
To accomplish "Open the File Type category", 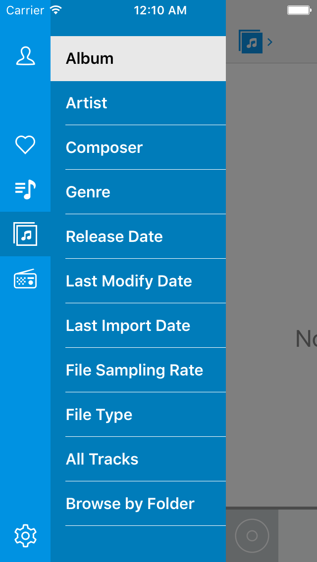I will [x=138, y=415].
